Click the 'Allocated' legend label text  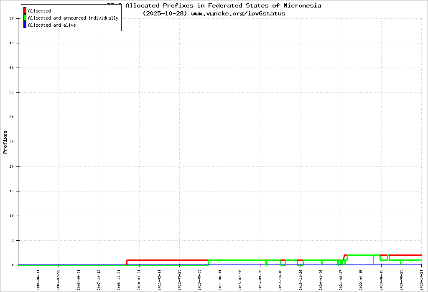coord(39,11)
